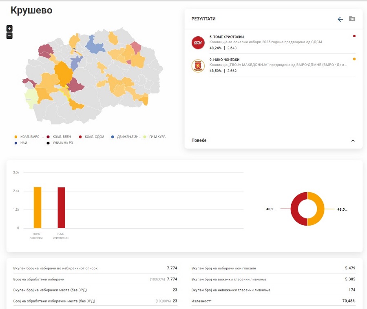Collapse the Повеќе section chevron
Viewport: 367px width, 309px height.
(353, 140)
